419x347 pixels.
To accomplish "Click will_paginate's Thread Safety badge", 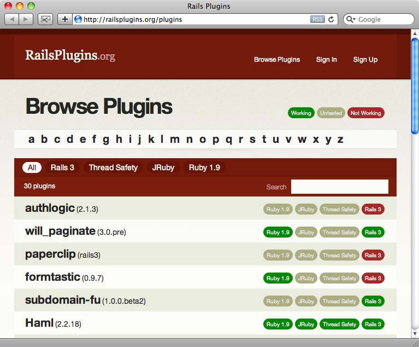I will 339,233.
